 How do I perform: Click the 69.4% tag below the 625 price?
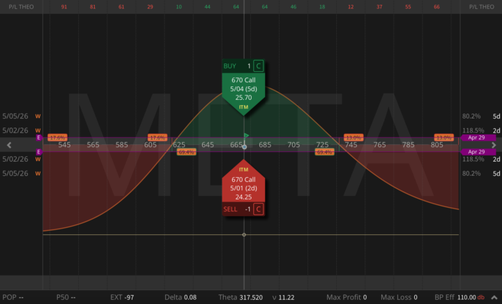click(x=186, y=152)
